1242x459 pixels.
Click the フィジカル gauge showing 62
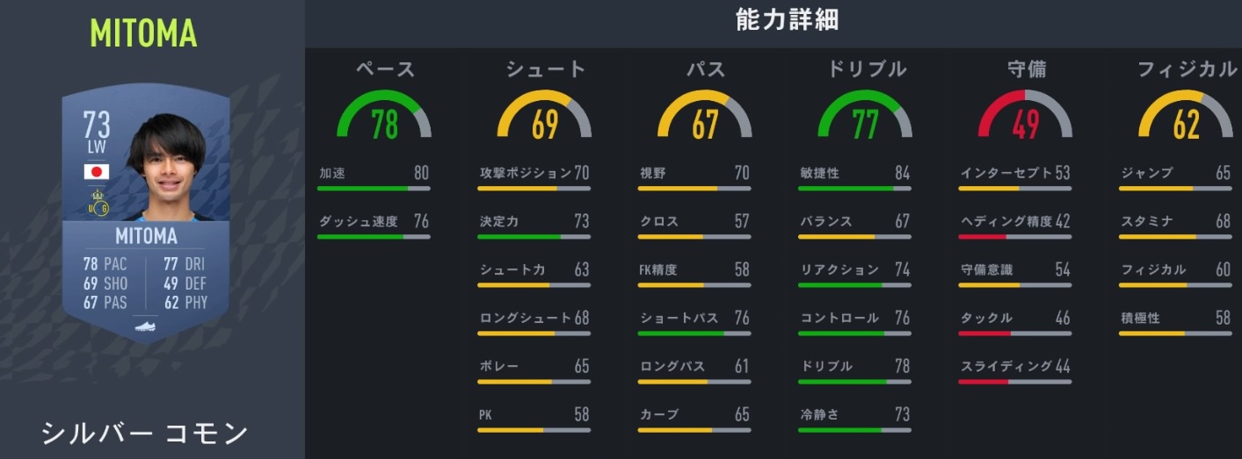pyautogui.click(x=1185, y=118)
